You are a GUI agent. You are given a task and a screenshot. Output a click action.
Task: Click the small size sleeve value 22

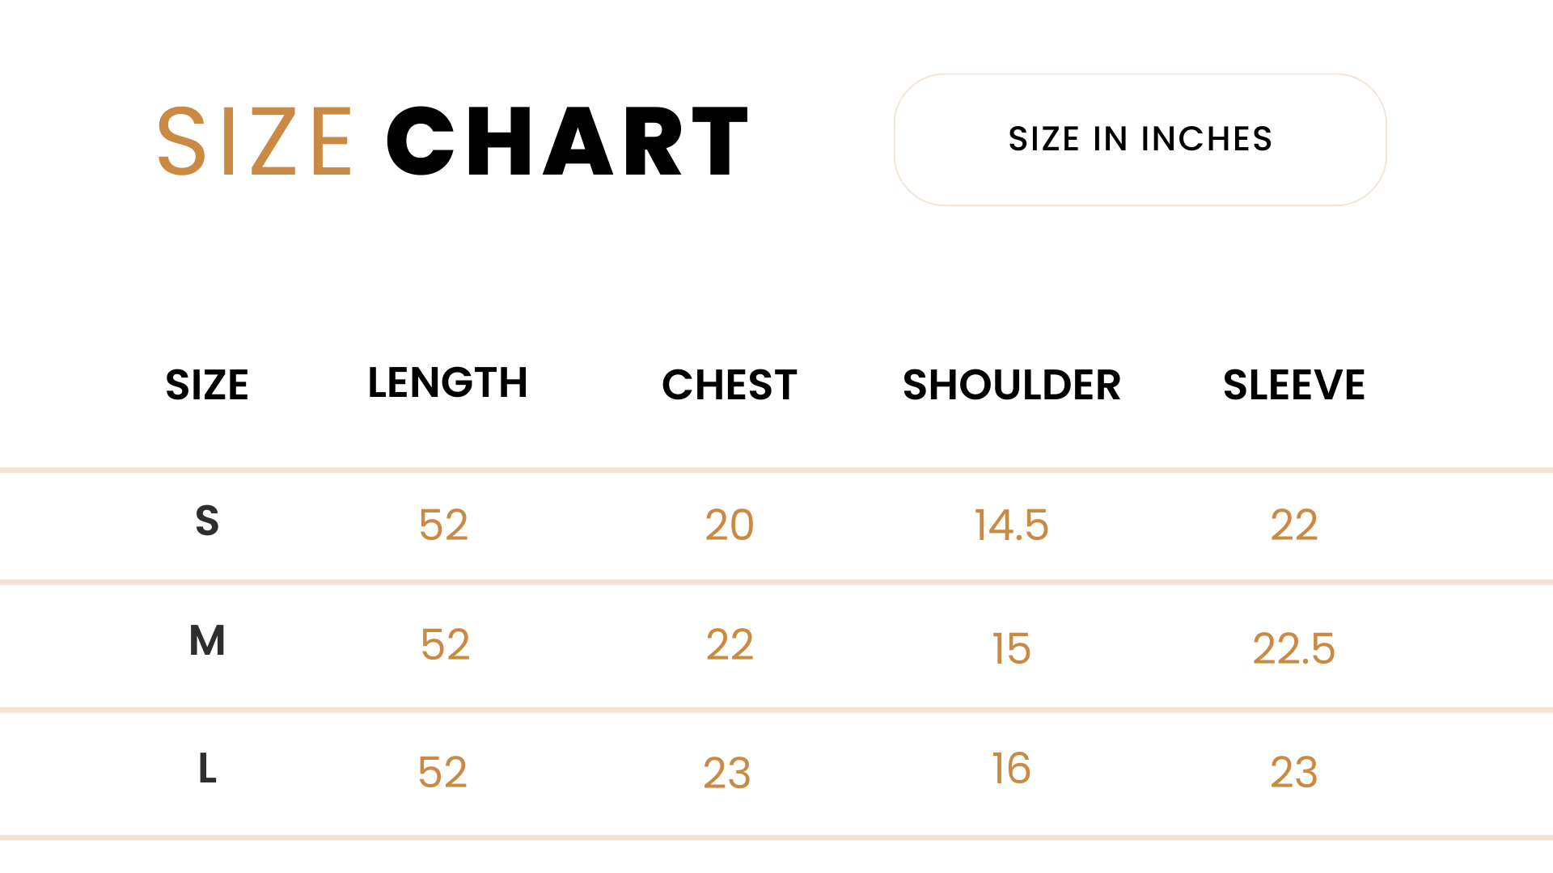pyautogui.click(x=1293, y=525)
